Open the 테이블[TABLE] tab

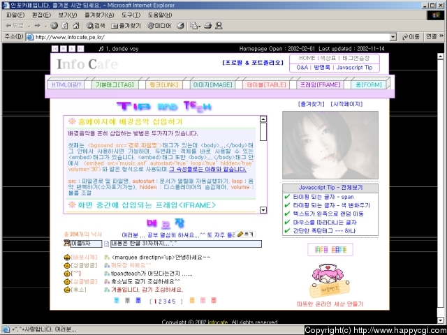tap(266, 85)
